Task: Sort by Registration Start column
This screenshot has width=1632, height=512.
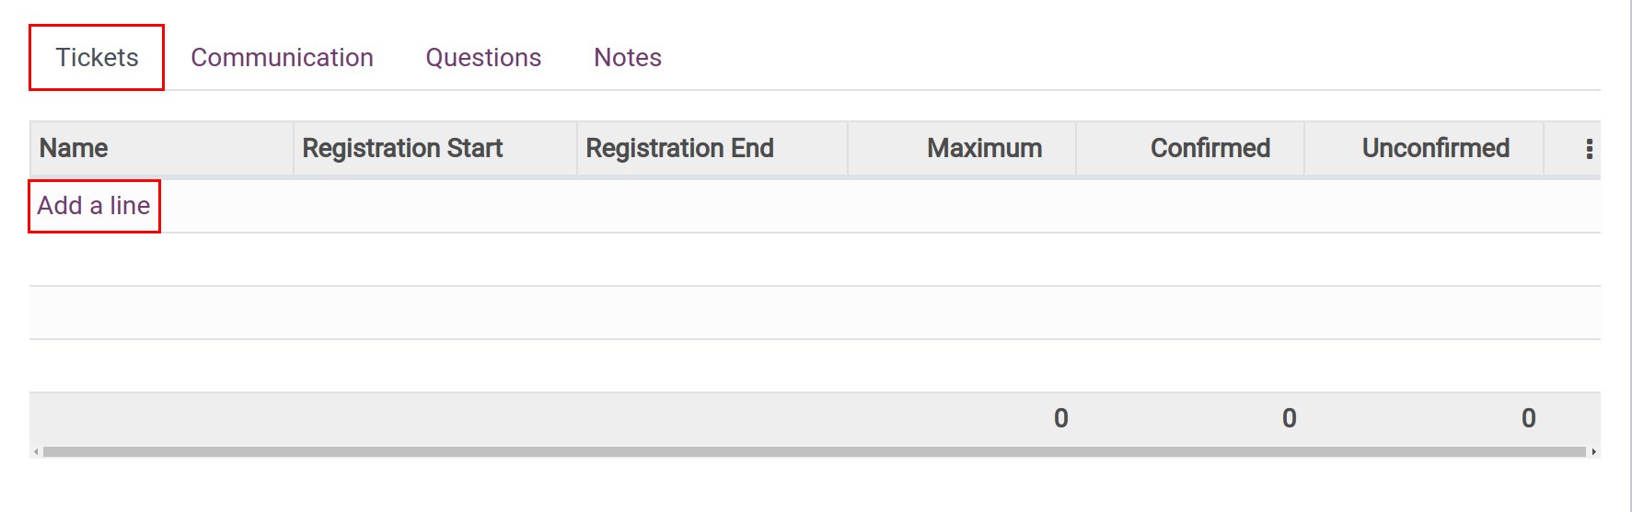Action: click(x=402, y=148)
